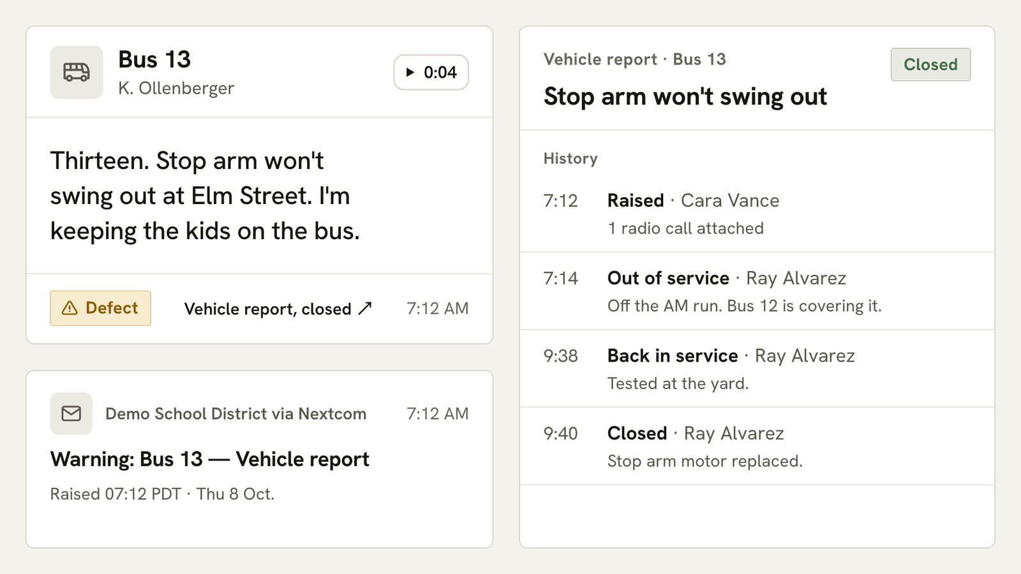This screenshot has height=574, width=1021.
Task: Click the 9:38 timestamp in History
Action: [560, 356]
